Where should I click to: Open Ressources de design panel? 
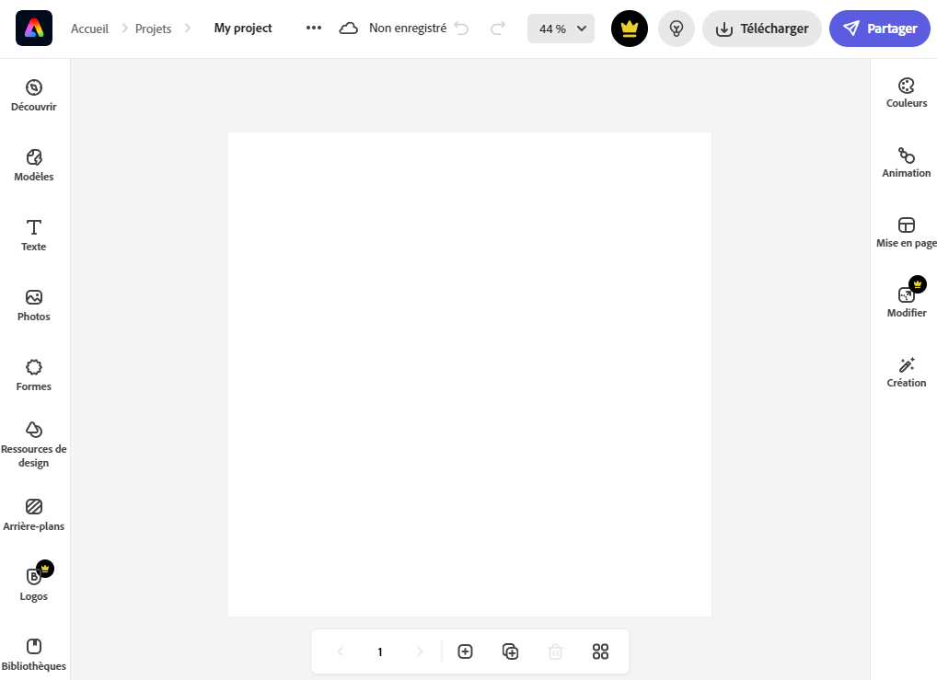tap(34, 444)
